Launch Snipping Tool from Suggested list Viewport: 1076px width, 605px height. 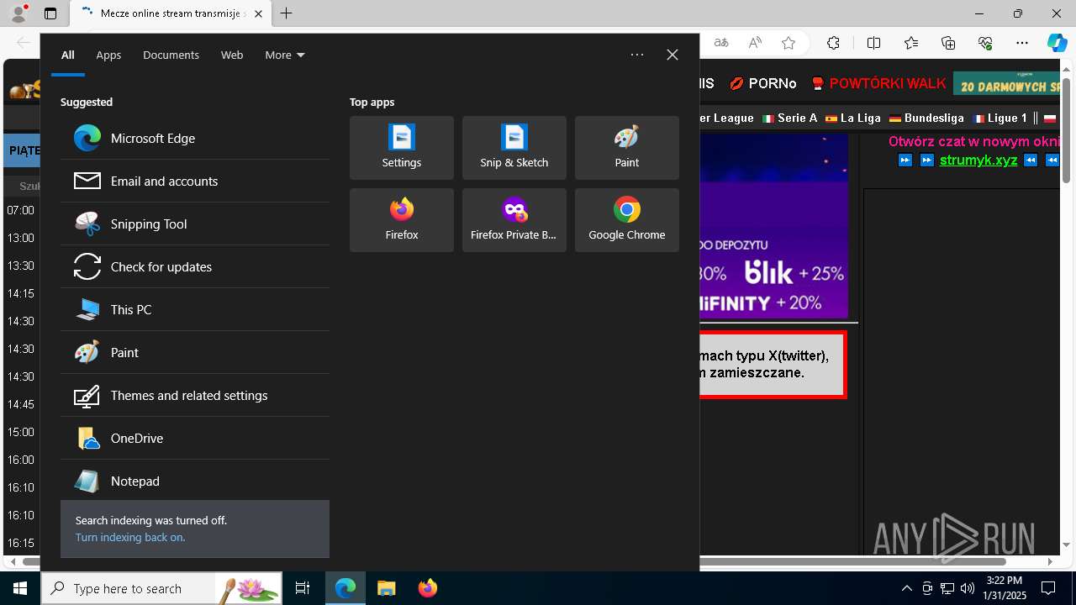tap(195, 224)
